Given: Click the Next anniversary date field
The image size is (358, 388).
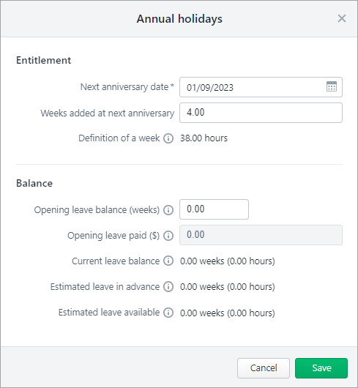Looking at the screenshot, I should pyautogui.click(x=261, y=87).
